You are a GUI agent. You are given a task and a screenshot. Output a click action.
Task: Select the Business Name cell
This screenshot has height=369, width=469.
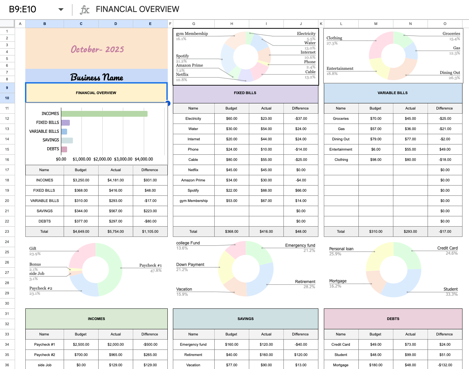pyautogui.click(x=96, y=77)
